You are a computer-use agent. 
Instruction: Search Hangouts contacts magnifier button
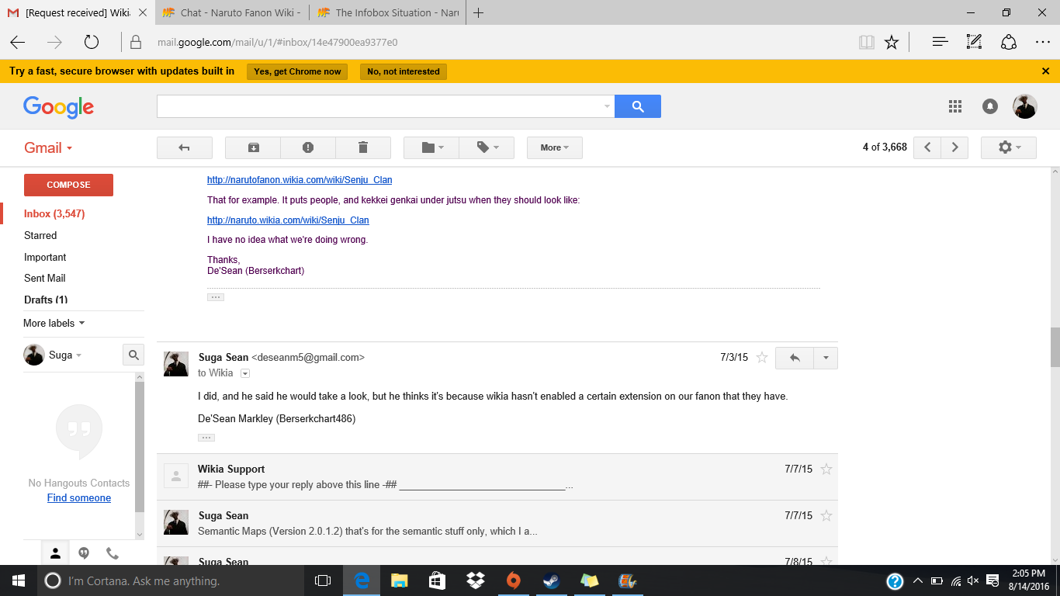click(133, 355)
